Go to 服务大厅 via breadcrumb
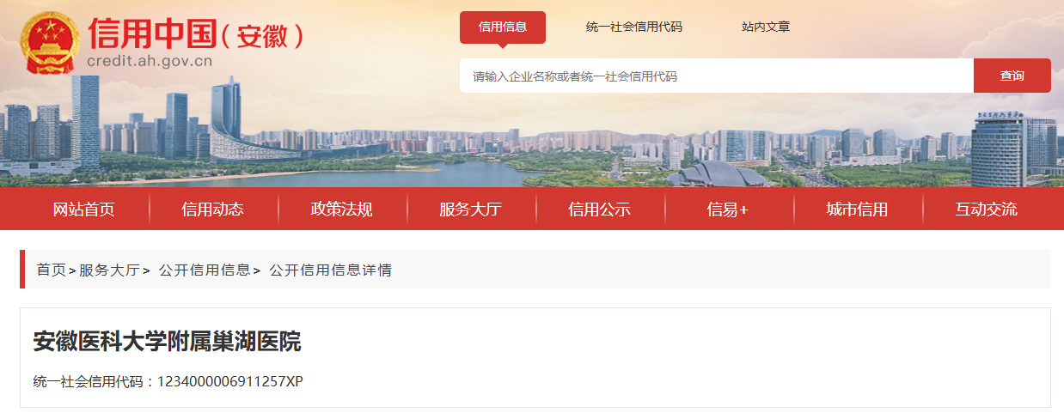1064x419 pixels. (109, 270)
